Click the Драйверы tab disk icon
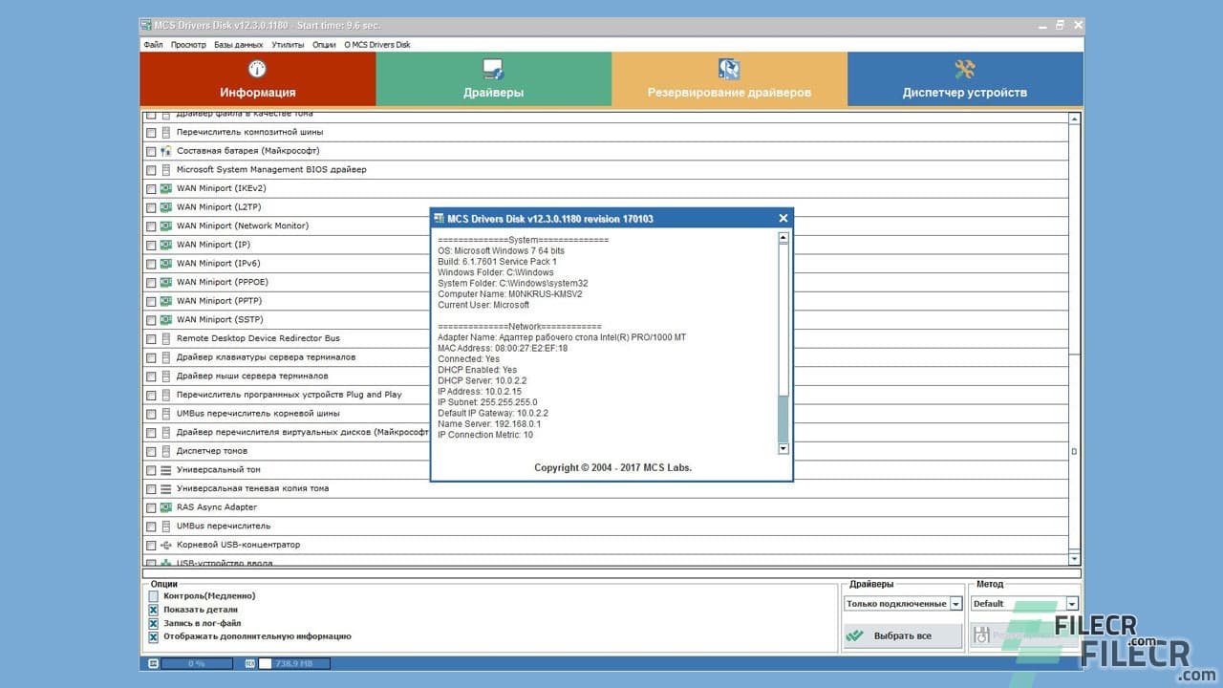 pos(493,68)
